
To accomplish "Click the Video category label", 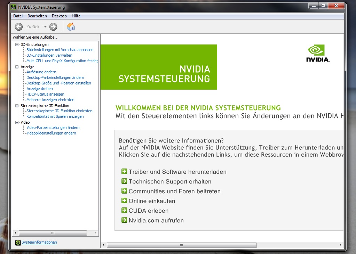I will tap(25, 122).
